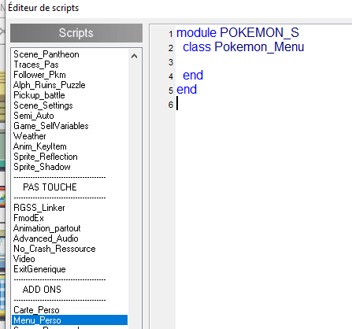
Task: Select the Advanced_Audio script
Action: coord(46,238)
